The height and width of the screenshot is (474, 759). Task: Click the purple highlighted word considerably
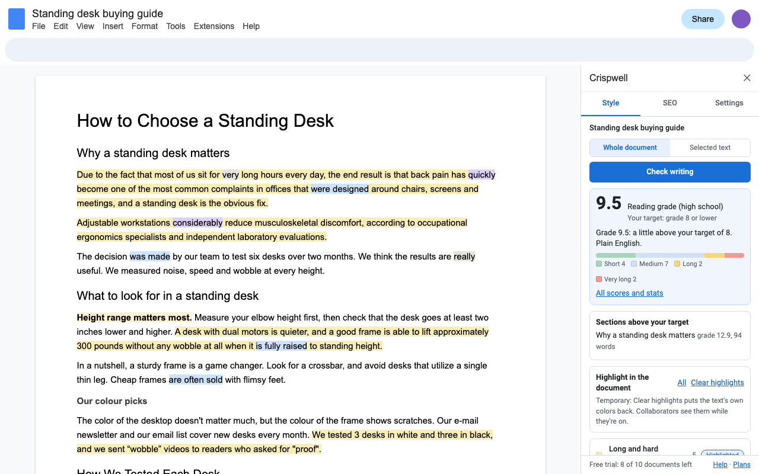[197, 223]
